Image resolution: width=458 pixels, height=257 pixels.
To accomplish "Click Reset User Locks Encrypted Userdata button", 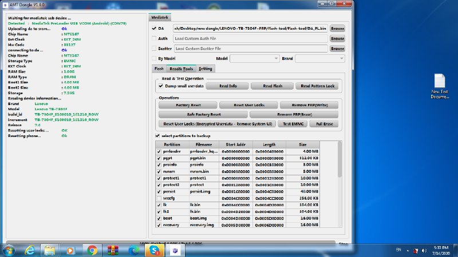I will point(218,124).
